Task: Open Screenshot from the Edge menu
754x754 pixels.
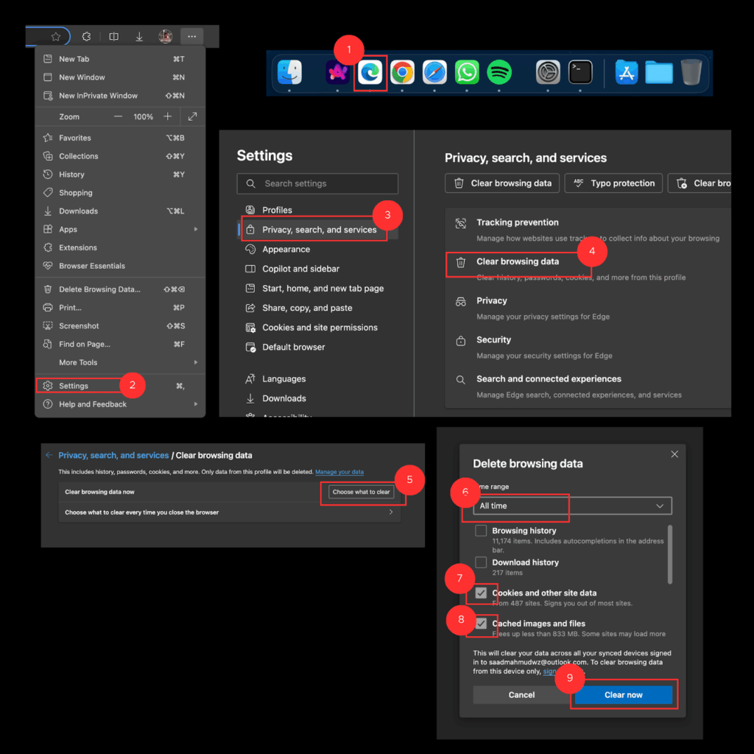Action: 120,326
